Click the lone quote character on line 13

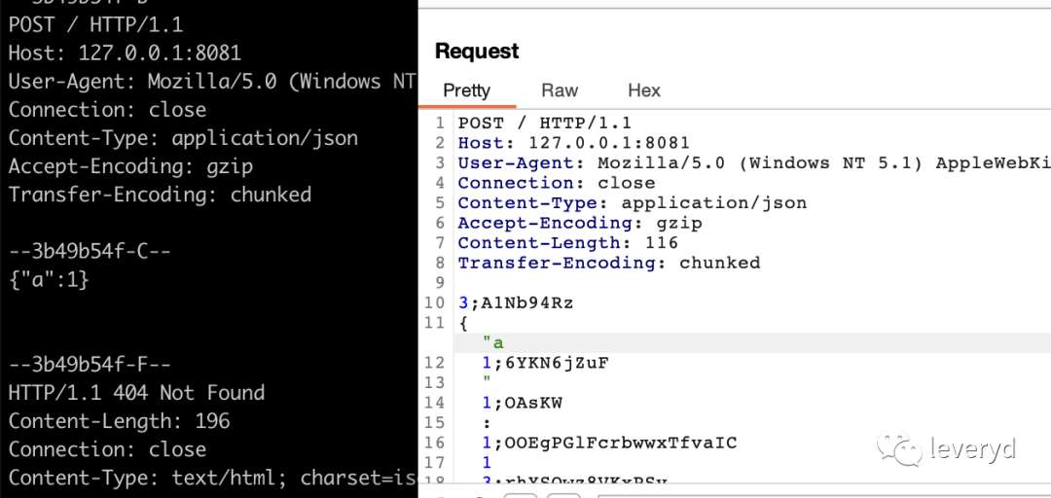(487, 380)
